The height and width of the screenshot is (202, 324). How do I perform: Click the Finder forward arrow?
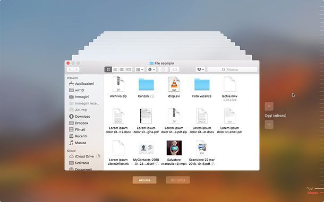(76, 69)
